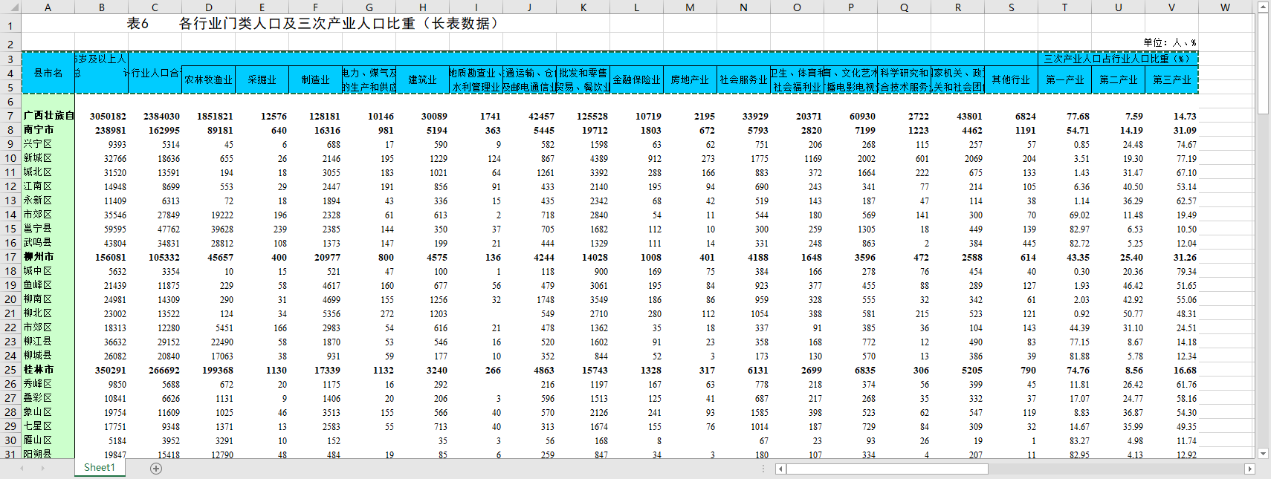Click the 房地产业 header cell
The image size is (1271, 479).
tap(691, 79)
